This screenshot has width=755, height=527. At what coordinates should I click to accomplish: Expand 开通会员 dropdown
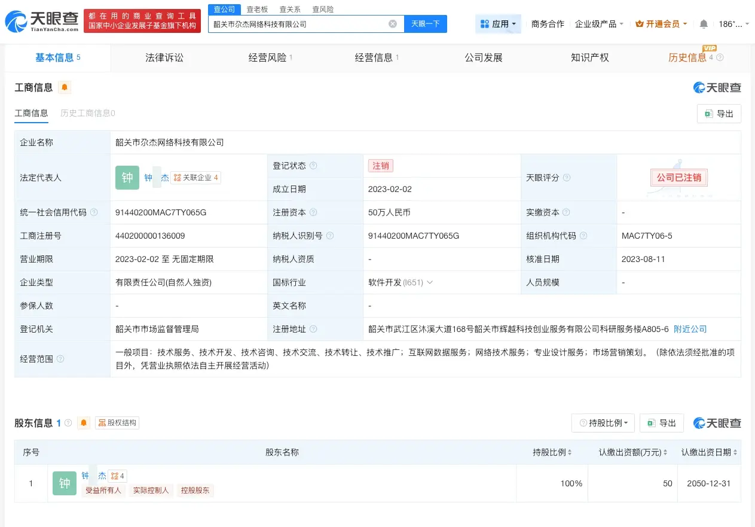(x=661, y=24)
